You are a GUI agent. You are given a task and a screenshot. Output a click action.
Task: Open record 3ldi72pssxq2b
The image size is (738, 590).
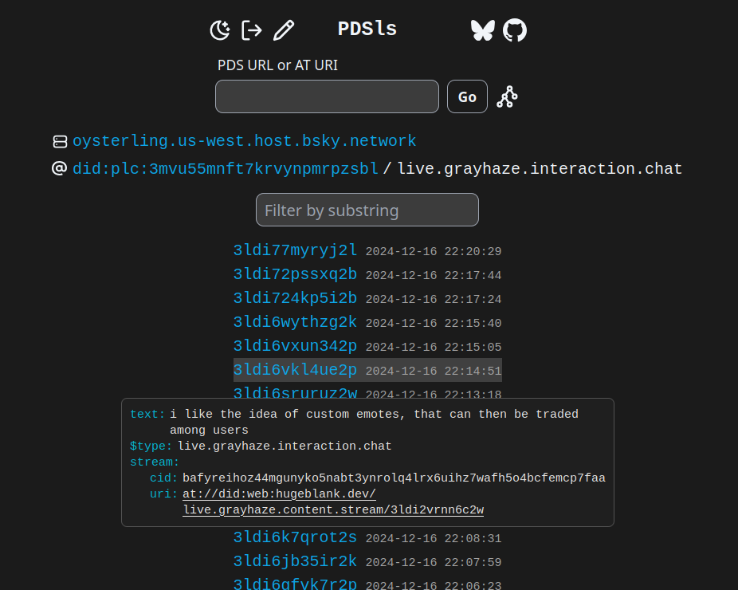point(295,275)
